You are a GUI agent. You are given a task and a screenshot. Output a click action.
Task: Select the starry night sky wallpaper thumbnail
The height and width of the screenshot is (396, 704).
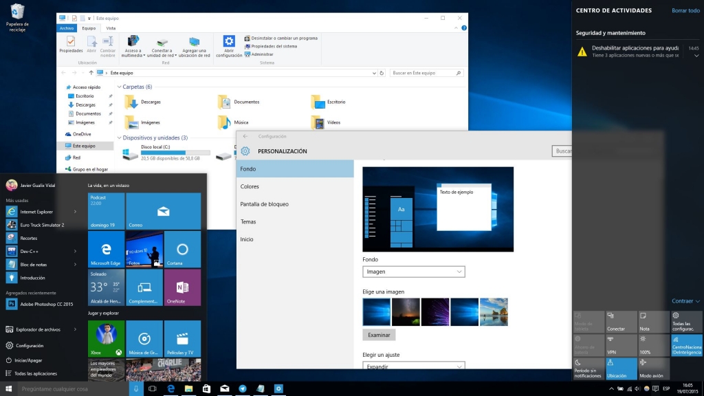406,311
